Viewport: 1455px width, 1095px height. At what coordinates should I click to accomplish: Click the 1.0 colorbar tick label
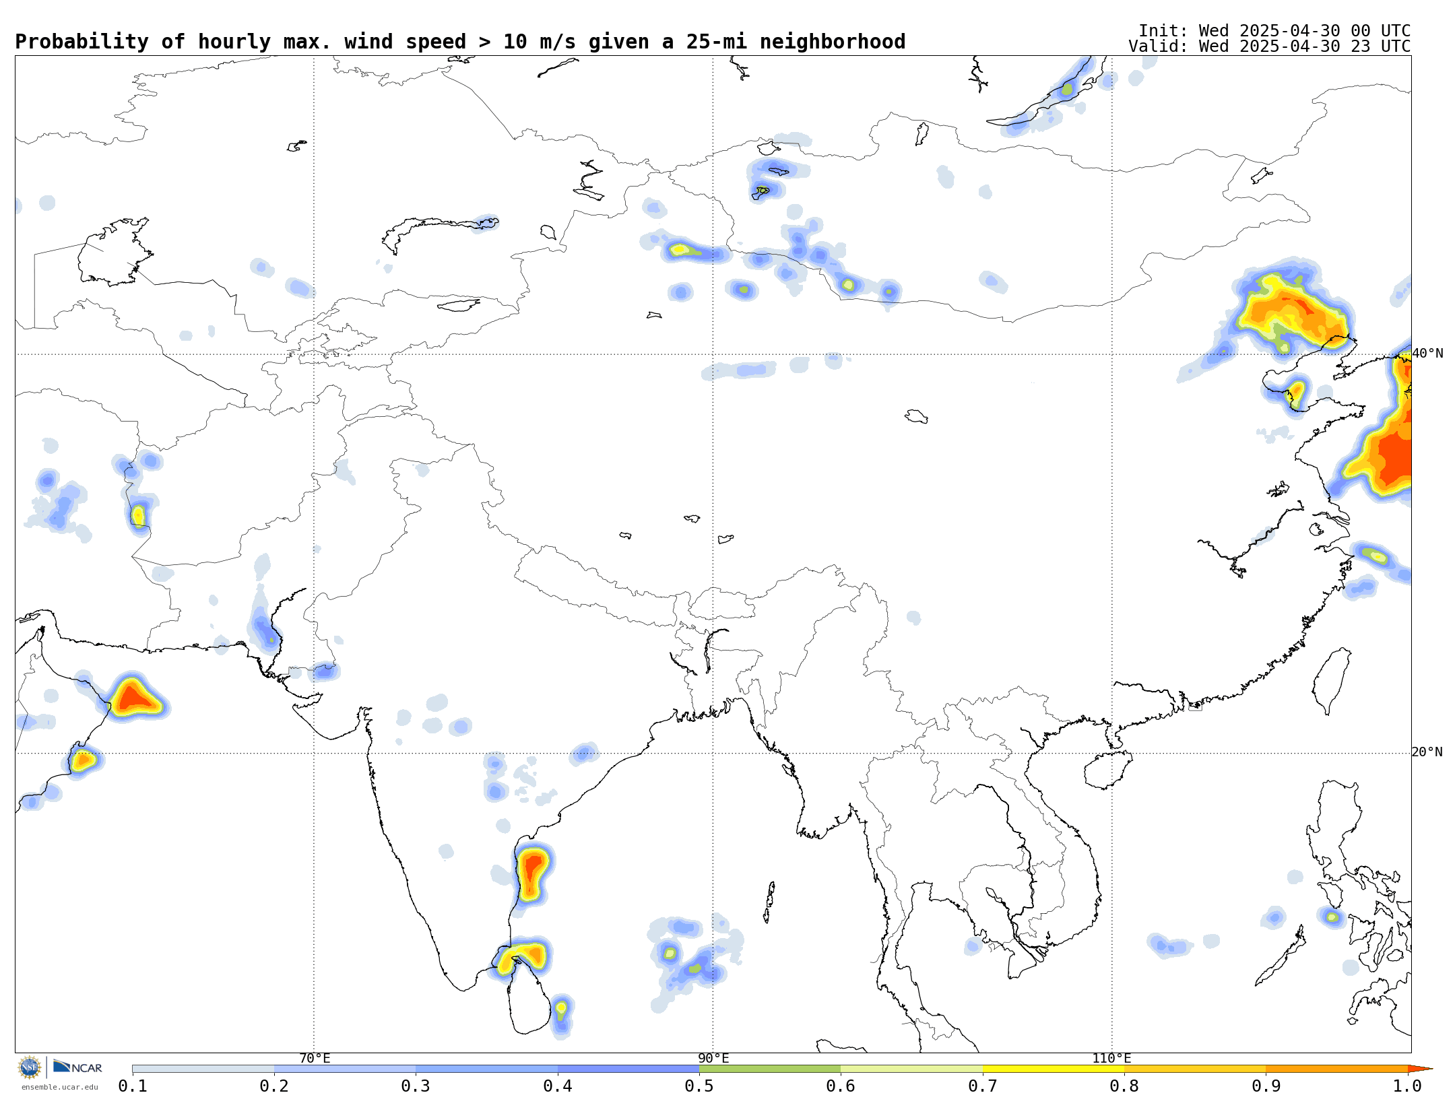click(1407, 1086)
